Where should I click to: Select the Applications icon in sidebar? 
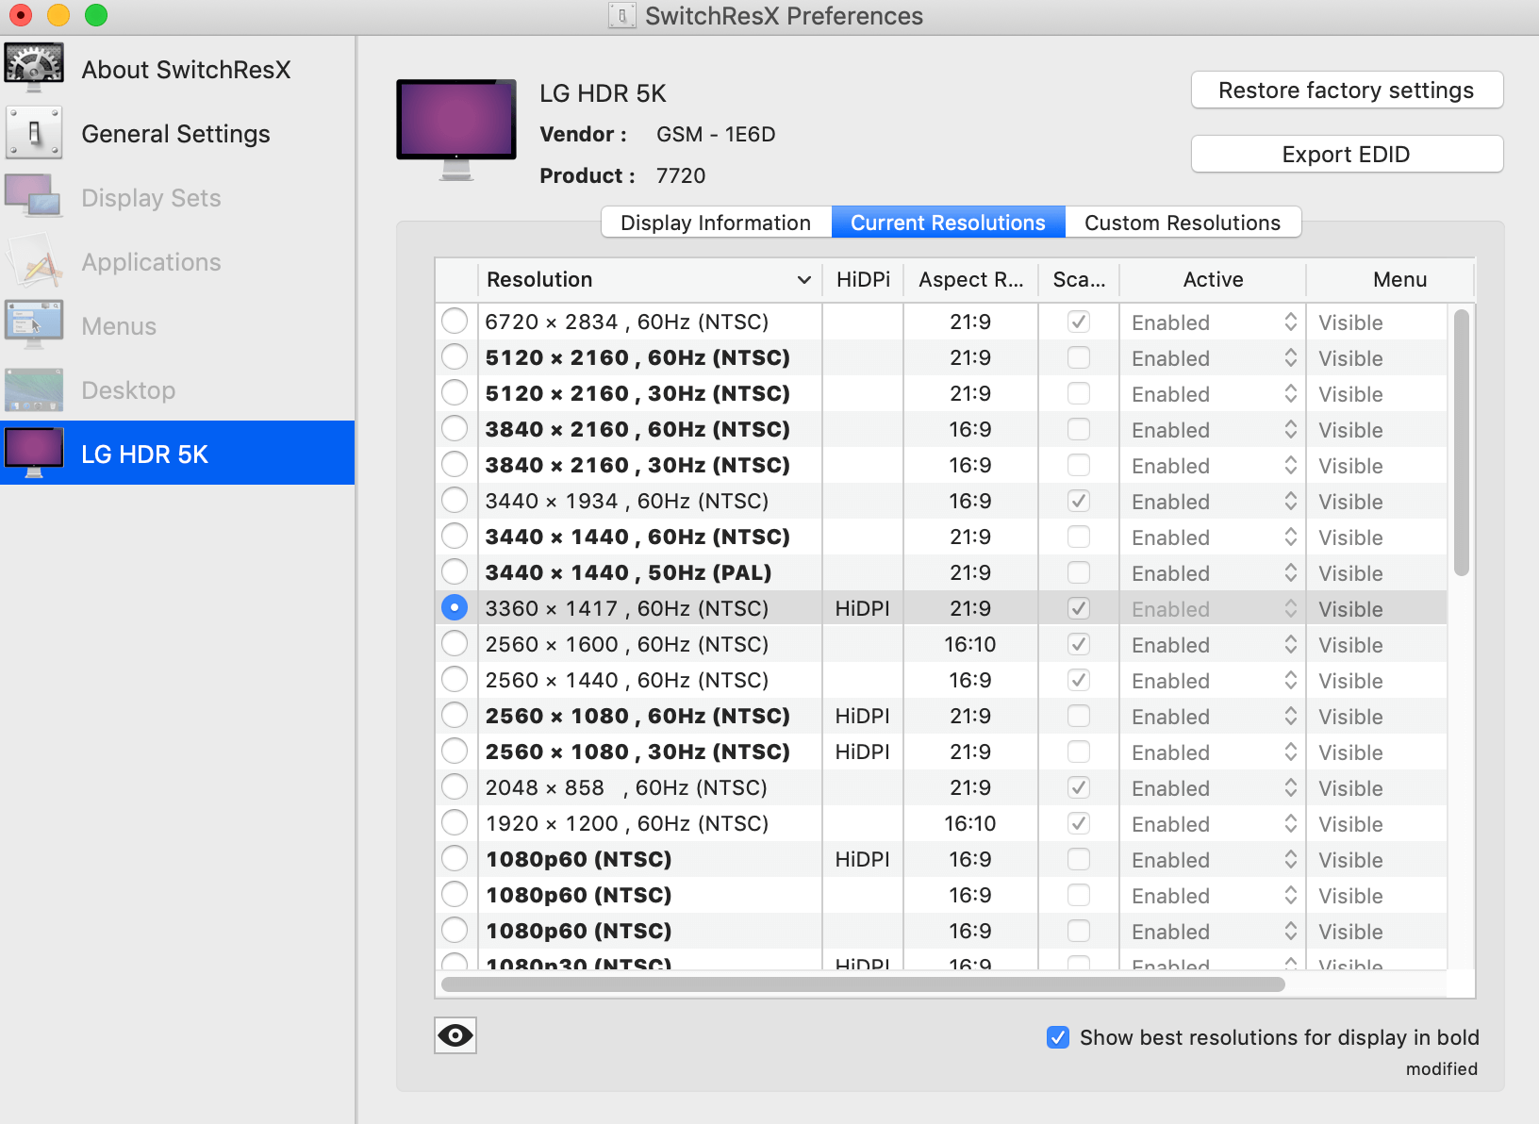[34, 261]
